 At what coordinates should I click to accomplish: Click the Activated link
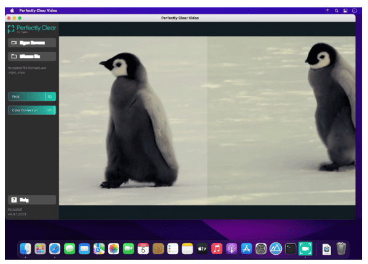click(x=15, y=209)
